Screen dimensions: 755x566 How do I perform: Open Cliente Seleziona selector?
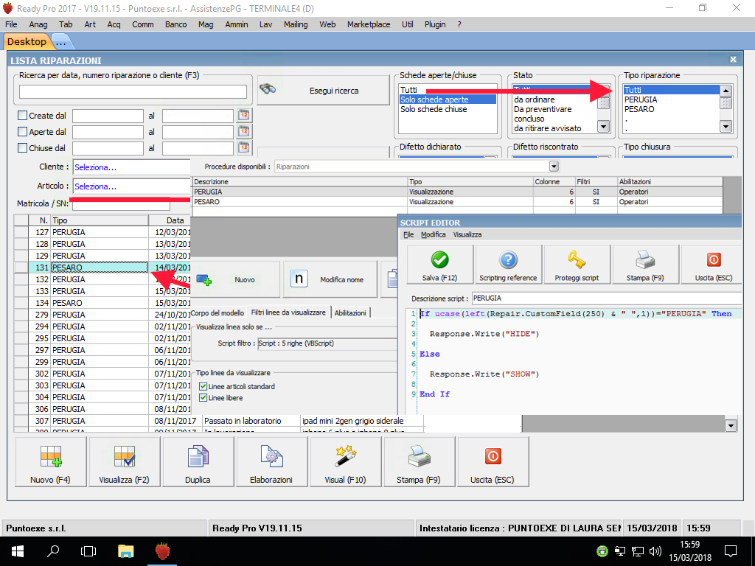tap(132, 167)
